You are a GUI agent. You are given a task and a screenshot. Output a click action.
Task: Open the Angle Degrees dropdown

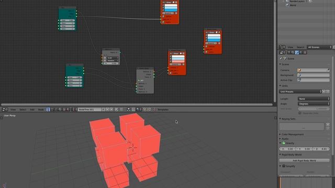tap(314, 104)
